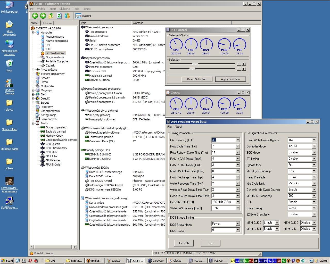This screenshot has width=330, height=264.
Task: Select CPU Queen benchmark in tree
Action: pos(53,144)
